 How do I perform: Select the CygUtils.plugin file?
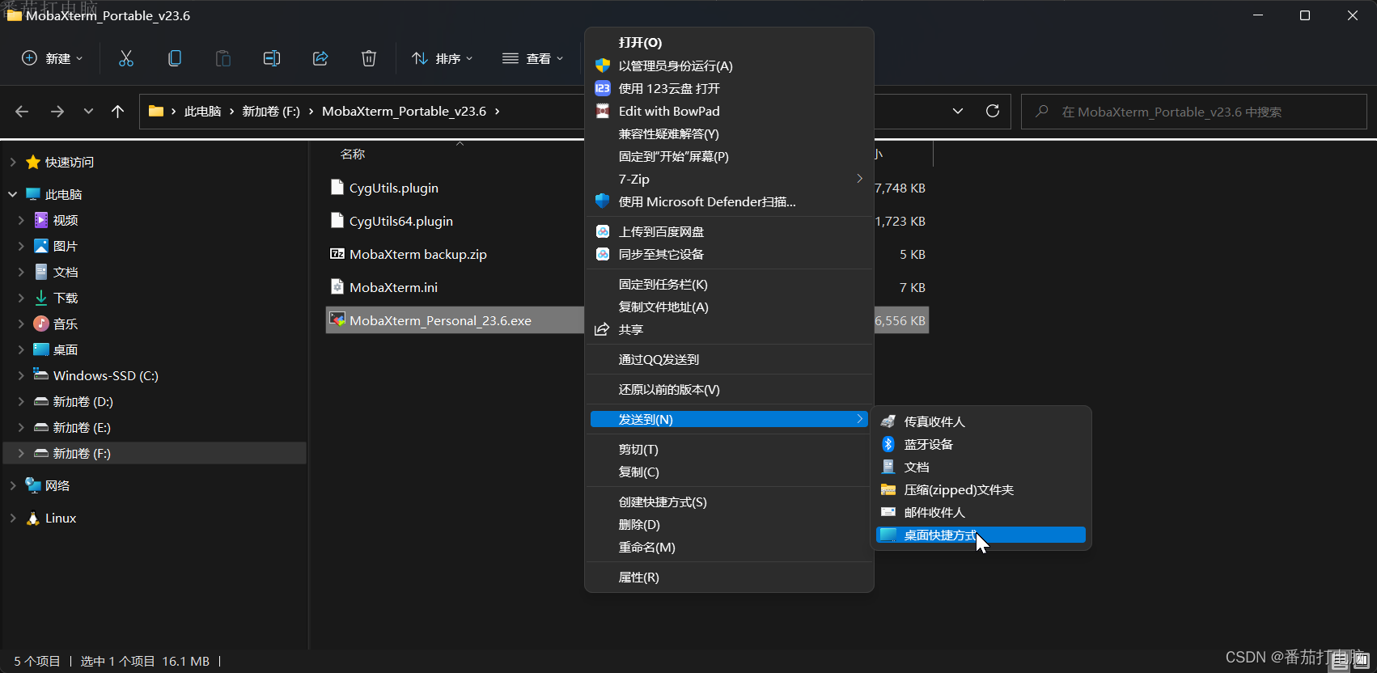coord(393,188)
